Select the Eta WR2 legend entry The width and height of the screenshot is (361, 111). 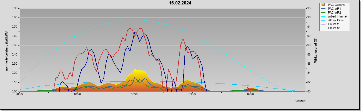330,28
